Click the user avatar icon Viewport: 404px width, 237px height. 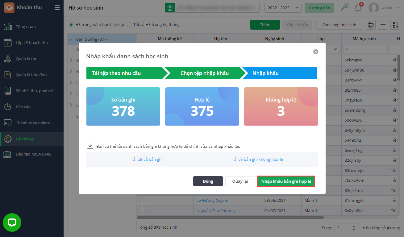pyautogui.click(x=374, y=8)
